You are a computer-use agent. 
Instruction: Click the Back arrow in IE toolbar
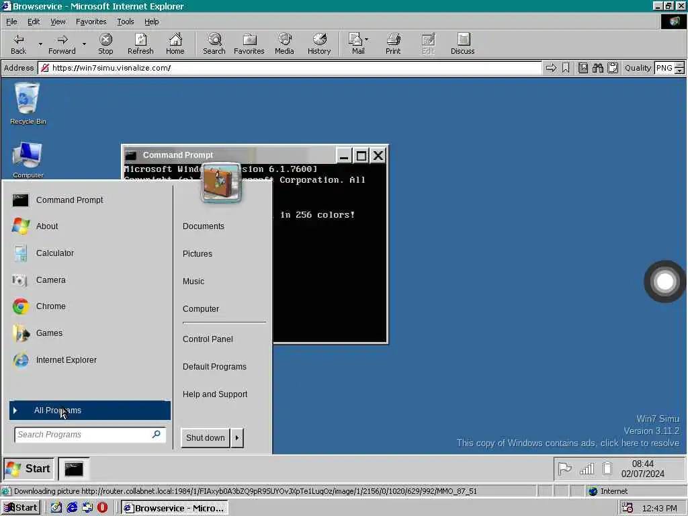[x=18, y=44]
